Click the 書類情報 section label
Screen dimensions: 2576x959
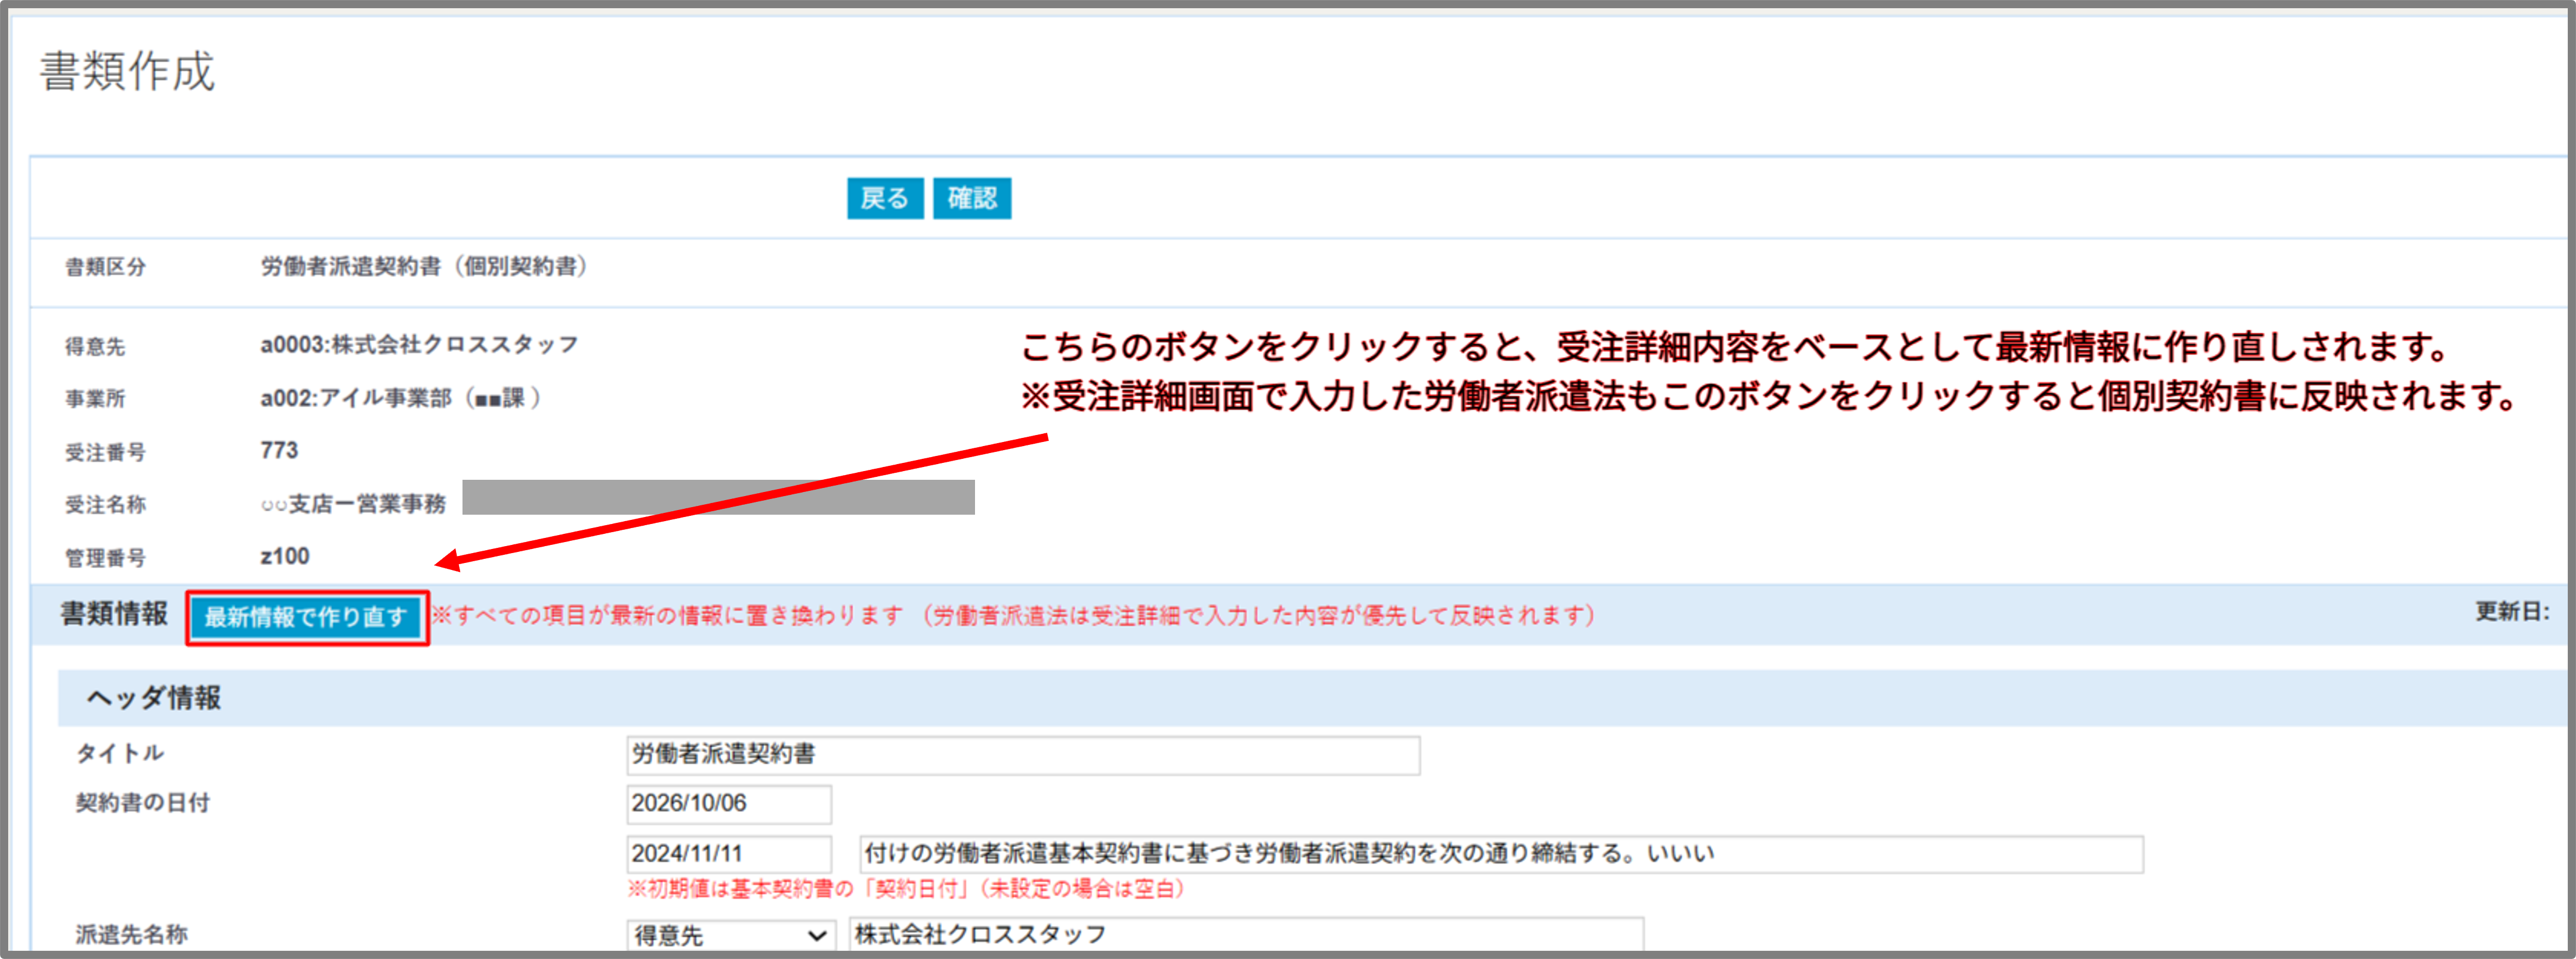113,614
